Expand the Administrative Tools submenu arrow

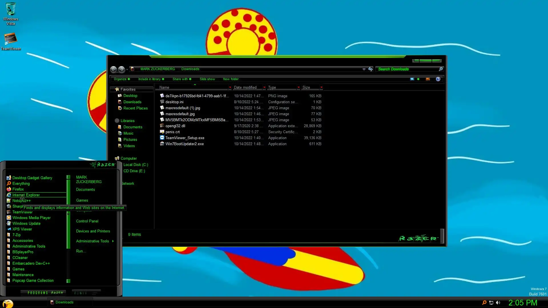[113, 241]
